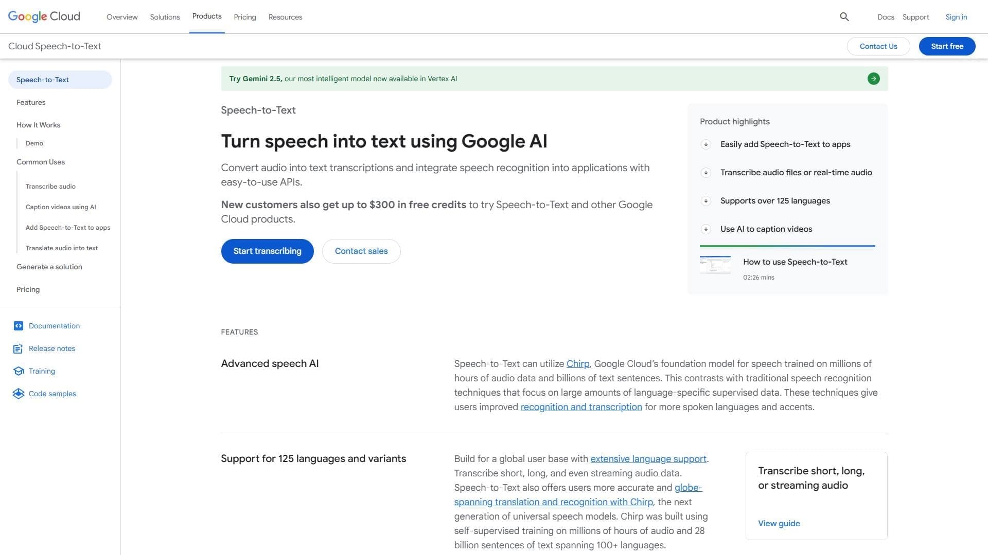
Task: Click the Start transcribing button
Action: tap(267, 251)
